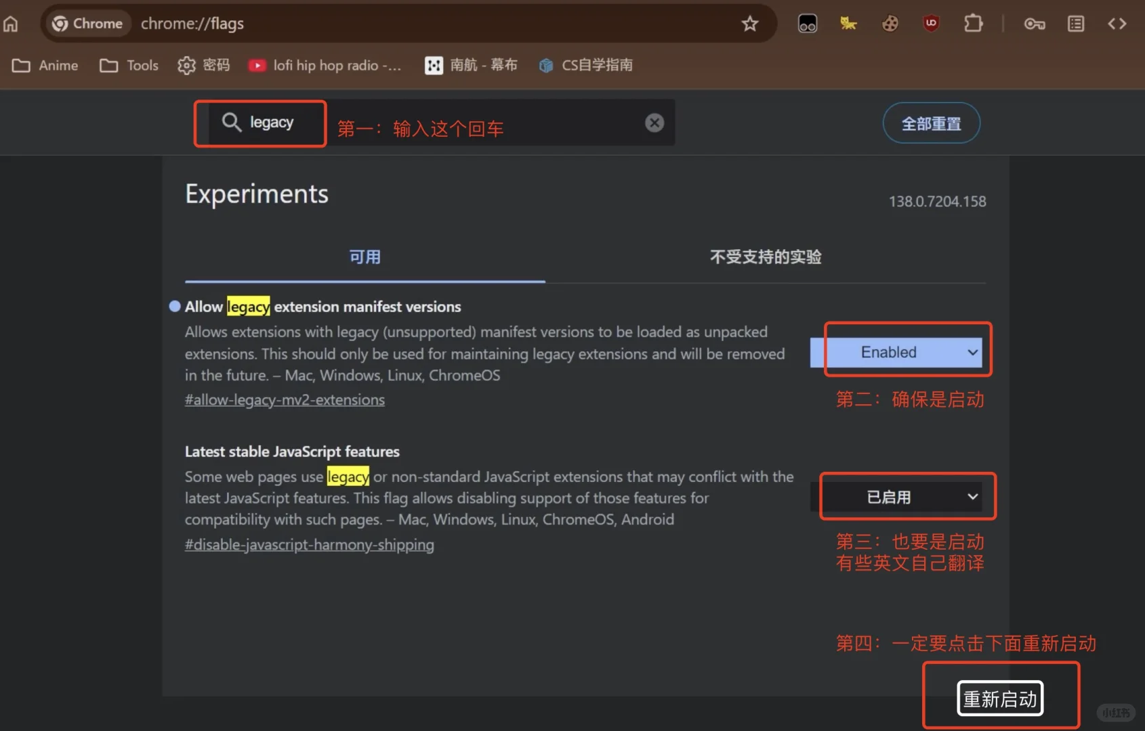Click the legacy search input field
This screenshot has width=1145, height=731.
coord(271,123)
